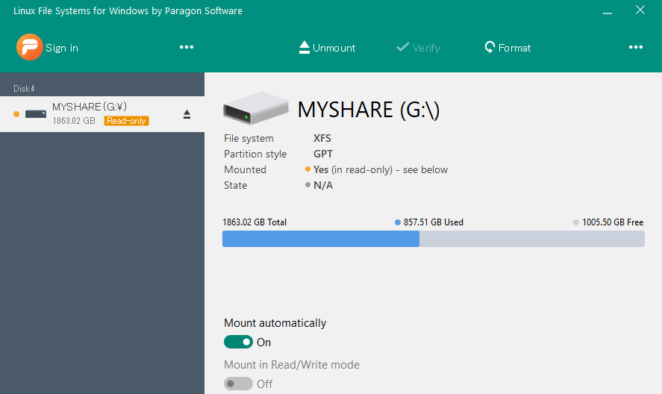Click the Disk4 header in sidebar
This screenshot has width=662, height=394.
point(25,89)
